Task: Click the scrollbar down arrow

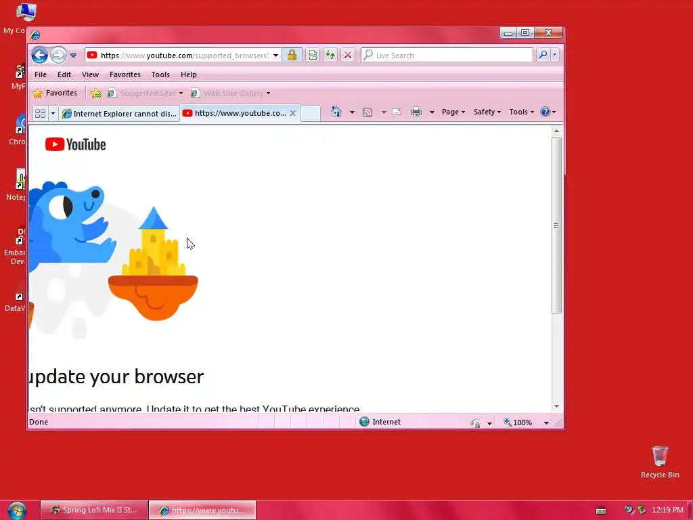Action: pos(556,406)
